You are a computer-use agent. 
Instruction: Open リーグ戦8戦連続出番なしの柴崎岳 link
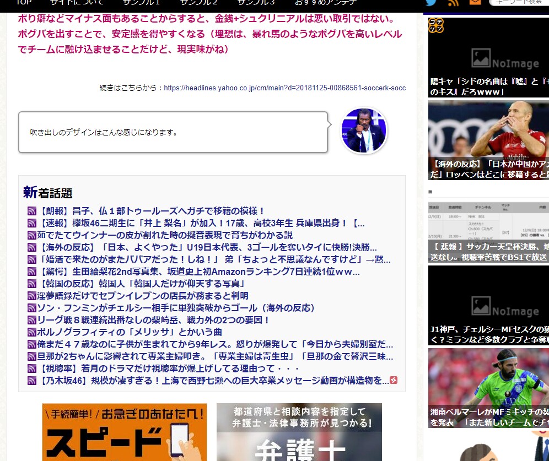pyautogui.click(x=154, y=320)
